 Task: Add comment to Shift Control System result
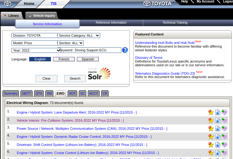click(224, 144)
